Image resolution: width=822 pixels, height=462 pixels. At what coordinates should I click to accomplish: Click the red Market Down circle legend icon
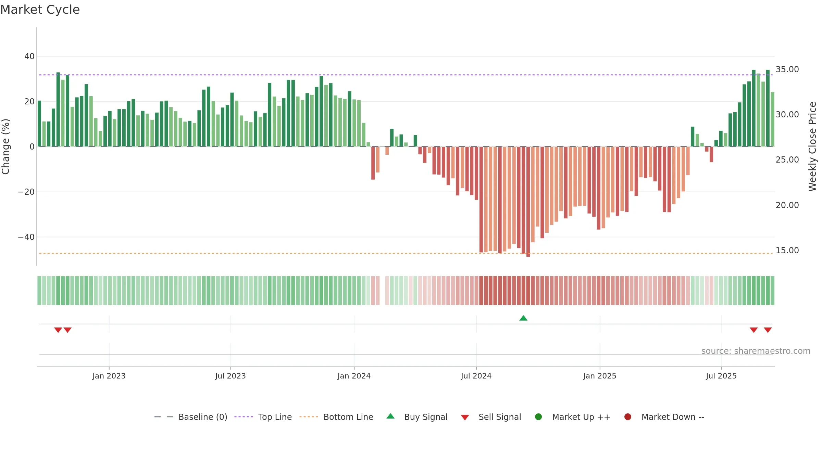pos(628,417)
